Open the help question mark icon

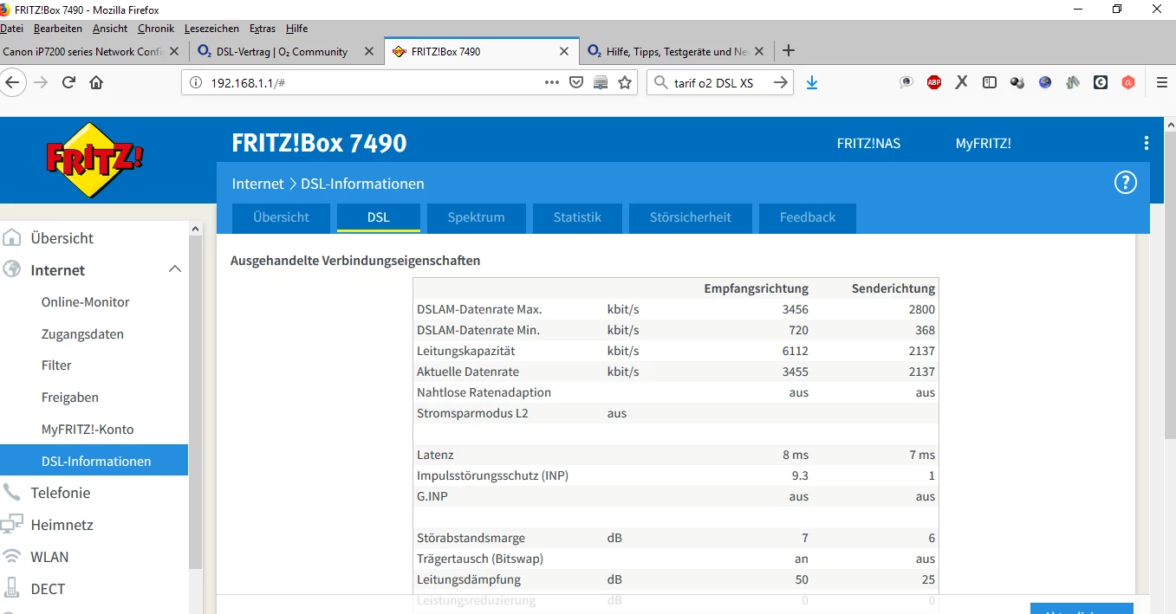[x=1125, y=183]
